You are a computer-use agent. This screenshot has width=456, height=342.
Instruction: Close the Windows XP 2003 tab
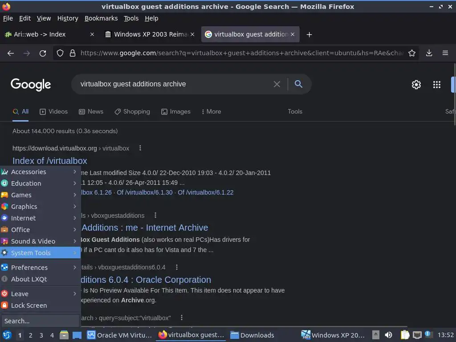pyautogui.click(x=192, y=34)
